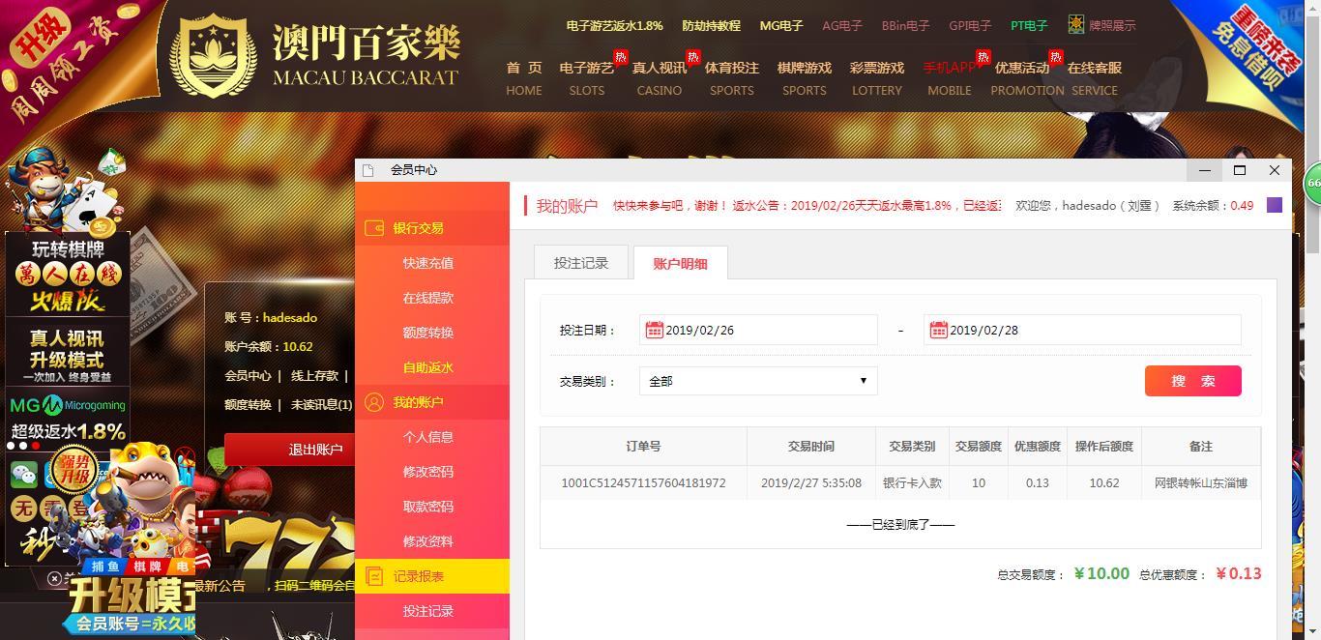
Task: Open 首页 HOME in the navigation
Action: 524,78
